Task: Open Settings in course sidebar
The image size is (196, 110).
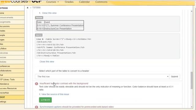Action: click(12, 102)
